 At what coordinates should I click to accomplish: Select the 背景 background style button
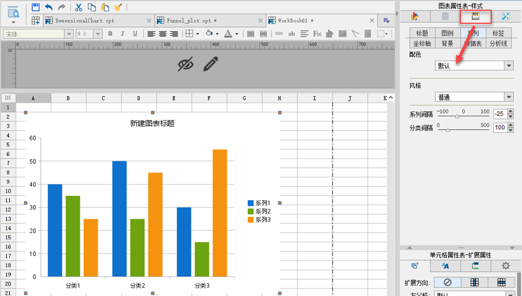[448, 43]
